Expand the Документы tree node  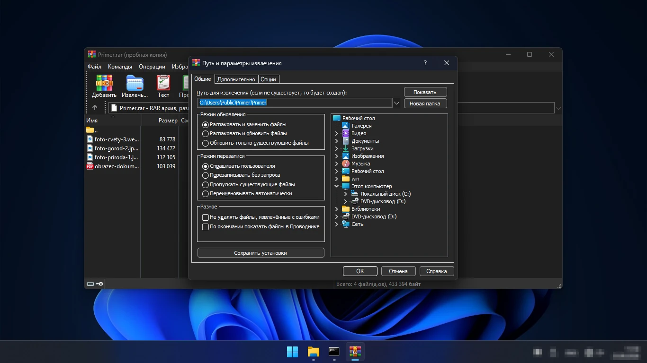337,141
